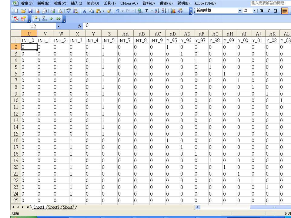Sort descending with the Z-A icon
The width and height of the screenshot is (291, 218).
click(x=164, y=11)
